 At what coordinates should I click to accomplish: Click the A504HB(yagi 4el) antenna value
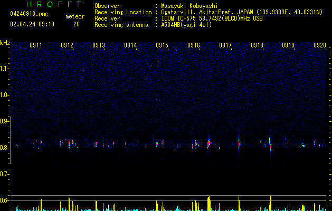pos(186,25)
